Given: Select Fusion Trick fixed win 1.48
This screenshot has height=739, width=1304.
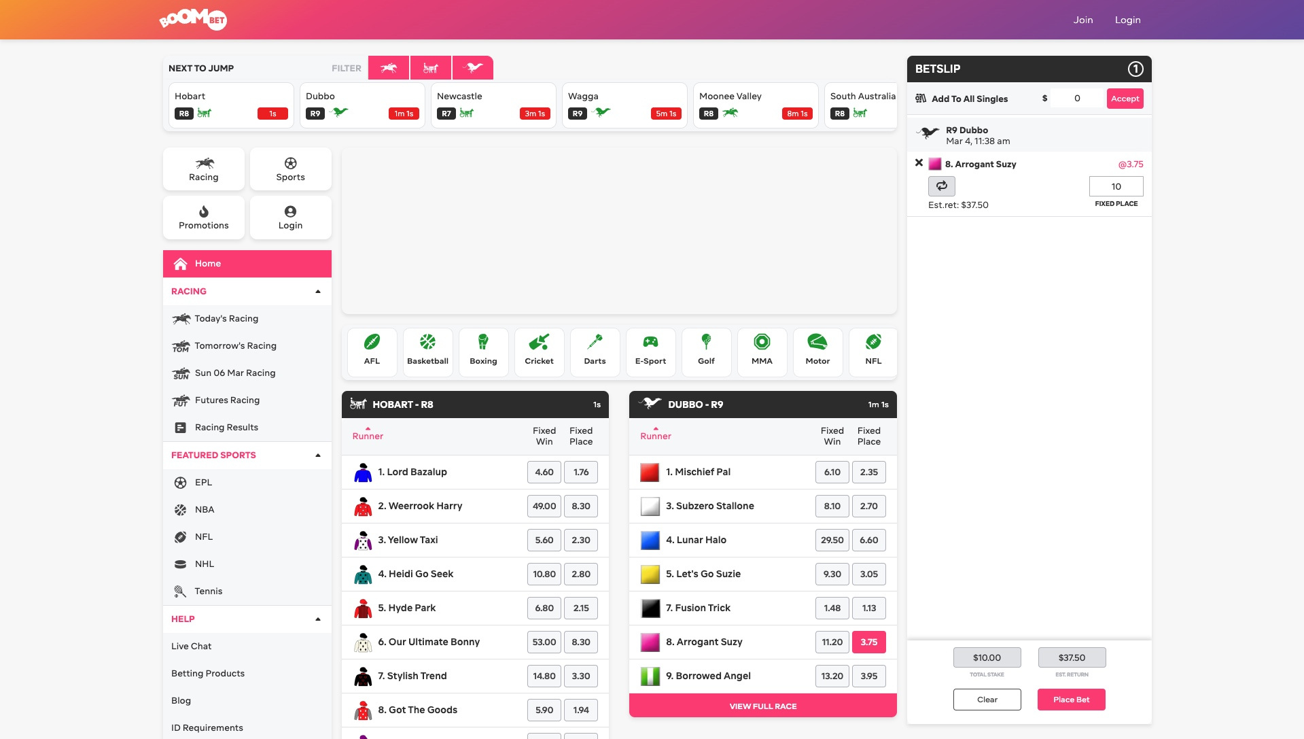Looking at the screenshot, I should [832, 608].
